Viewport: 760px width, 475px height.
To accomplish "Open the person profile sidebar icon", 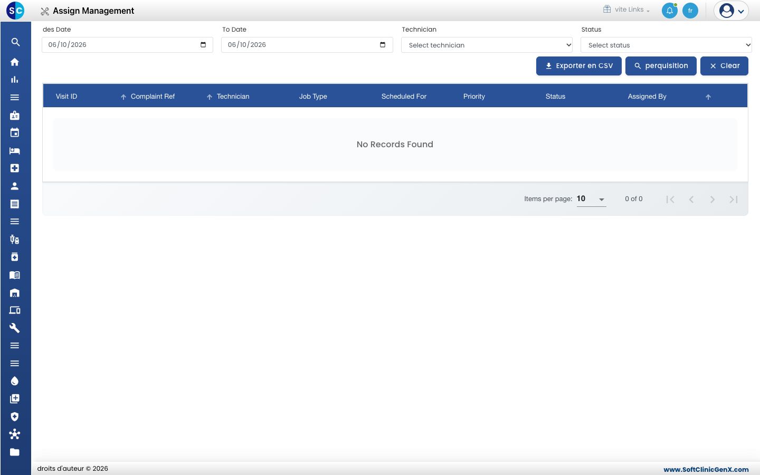I will (x=15, y=186).
